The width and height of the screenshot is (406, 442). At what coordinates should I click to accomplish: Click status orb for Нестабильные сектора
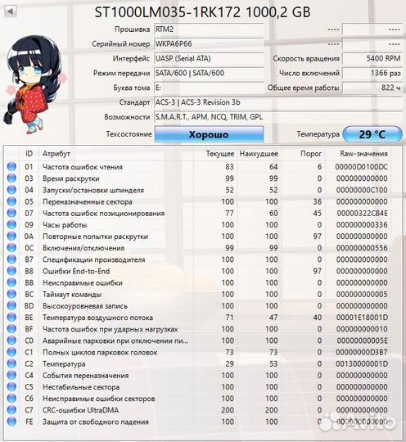click(11, 386)
